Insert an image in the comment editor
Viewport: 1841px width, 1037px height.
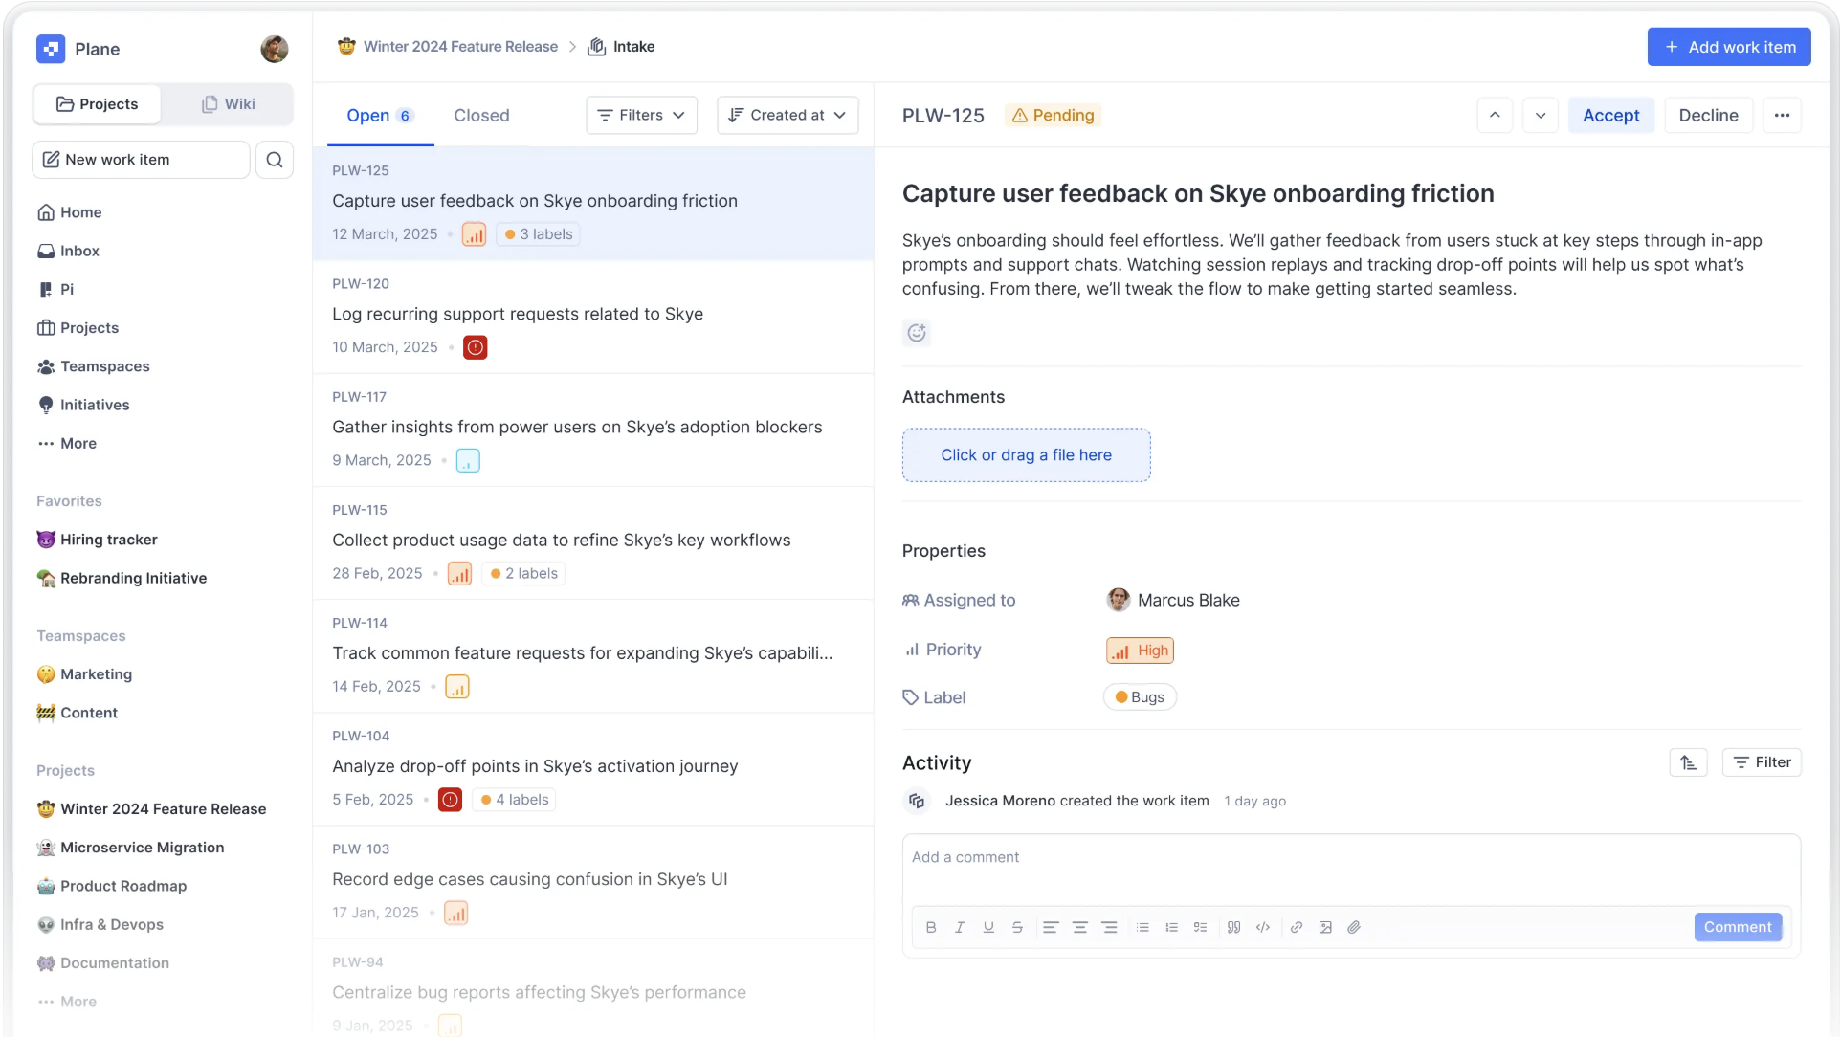click(1325, 927)
